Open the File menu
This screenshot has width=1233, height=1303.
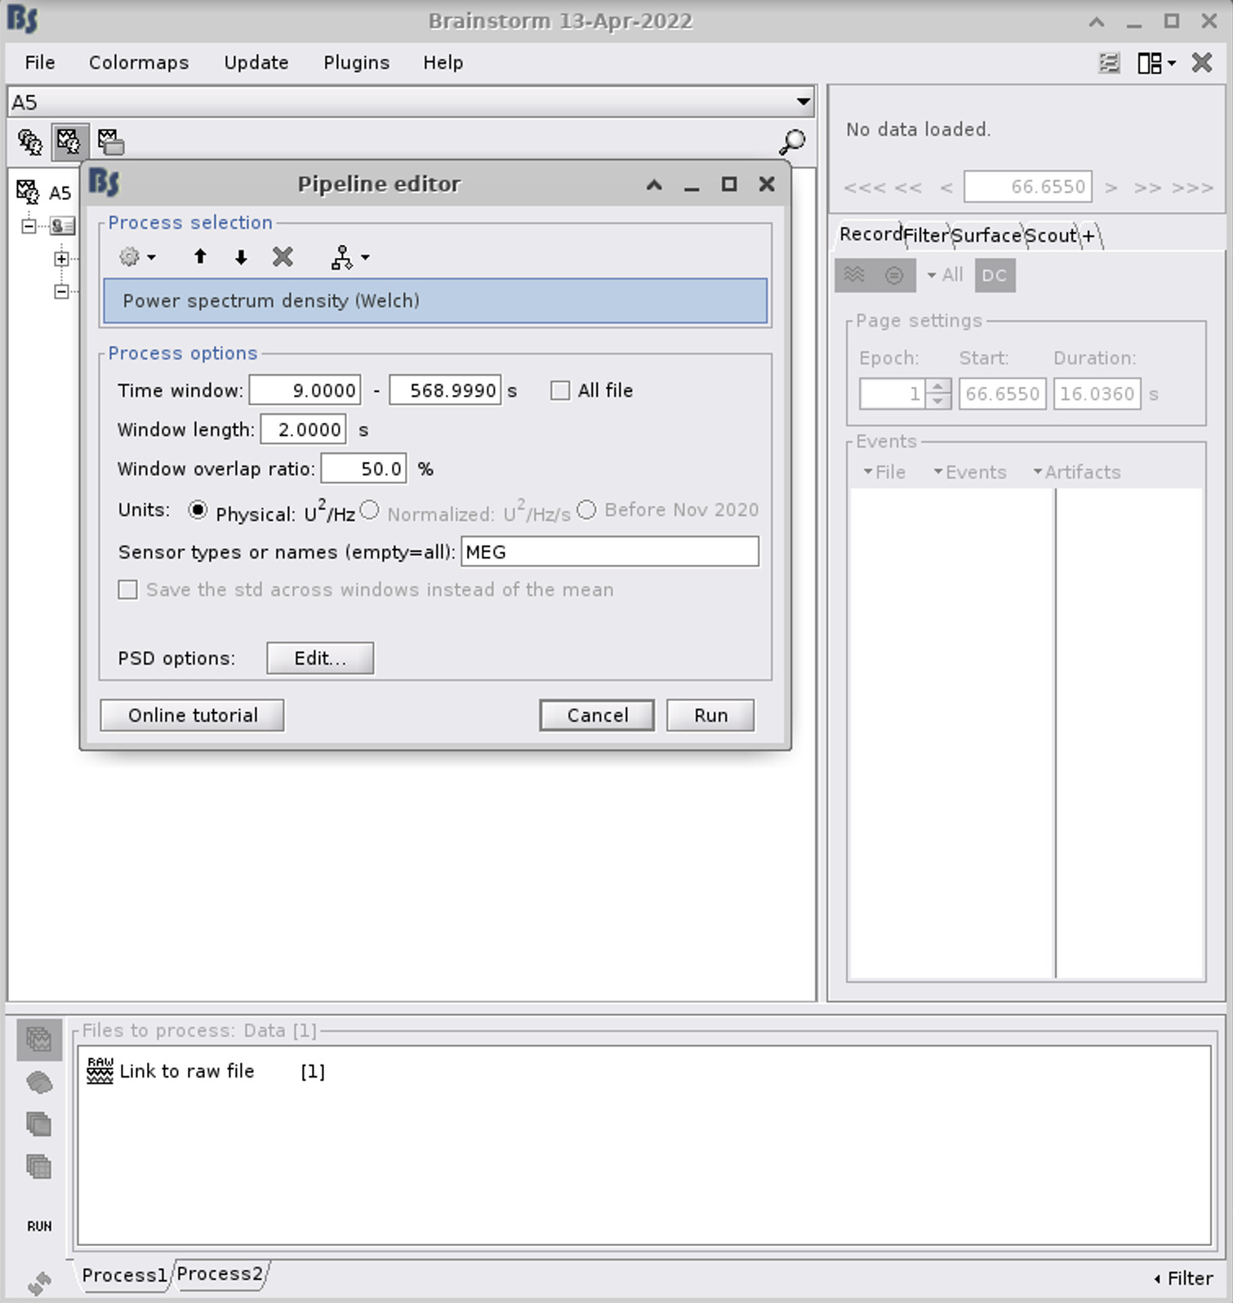click(x=40, y=63)
